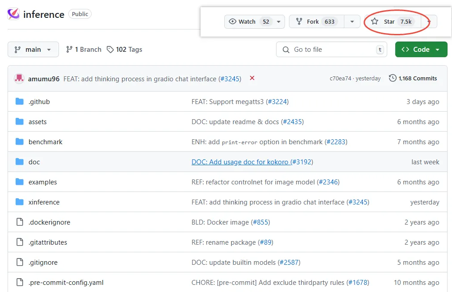The image size is (452, 292).
Task: Open the doc folder name
Action: coord(34,162)
